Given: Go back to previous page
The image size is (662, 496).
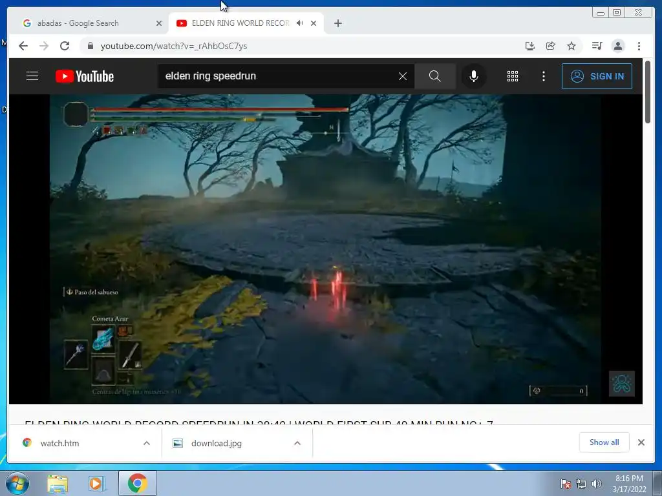Looking at the screenshot, I should (23, 46).
